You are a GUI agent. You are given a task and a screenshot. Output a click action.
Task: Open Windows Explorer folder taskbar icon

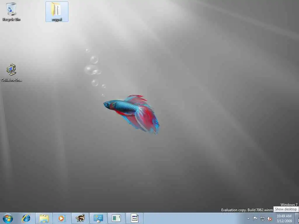[44, 218]
